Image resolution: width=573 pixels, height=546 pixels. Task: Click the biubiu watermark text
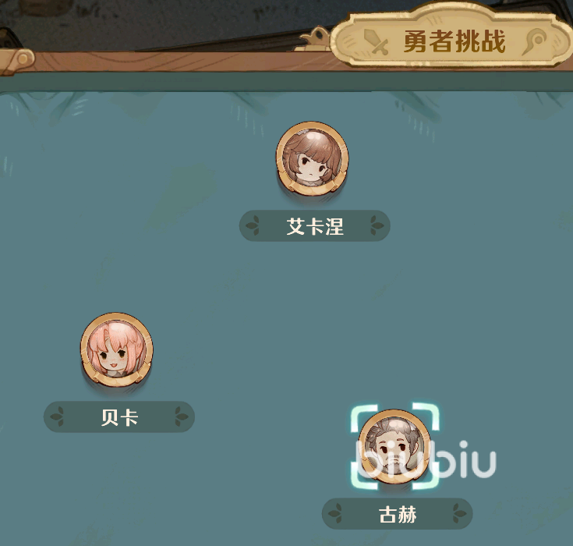tap(426, 459)
